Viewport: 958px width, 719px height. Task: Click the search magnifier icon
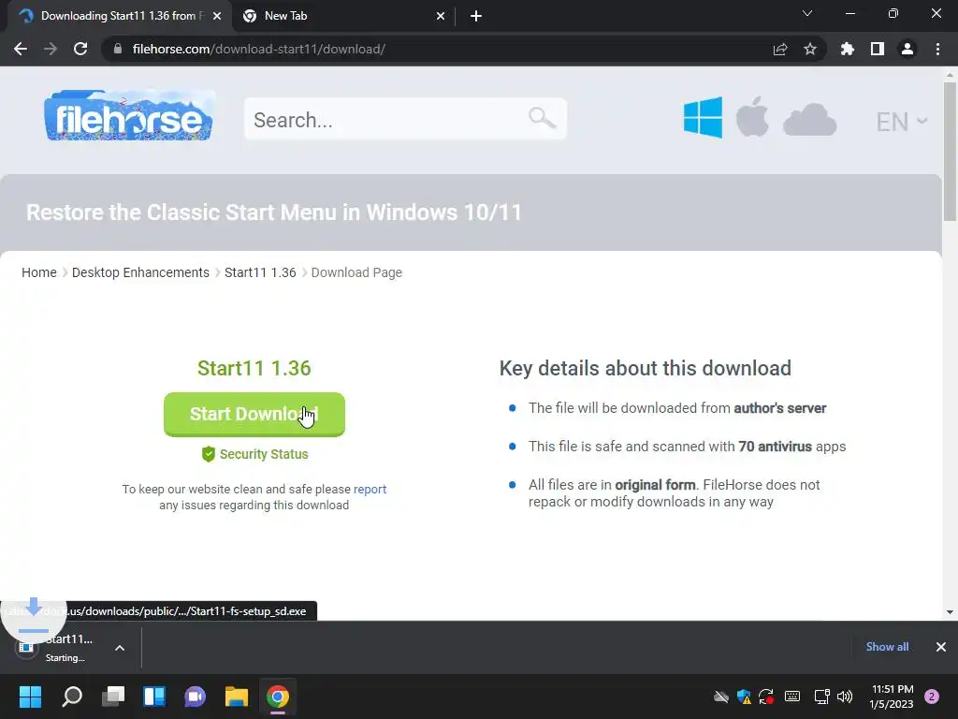pyautogui.click(x=542, y=117)
